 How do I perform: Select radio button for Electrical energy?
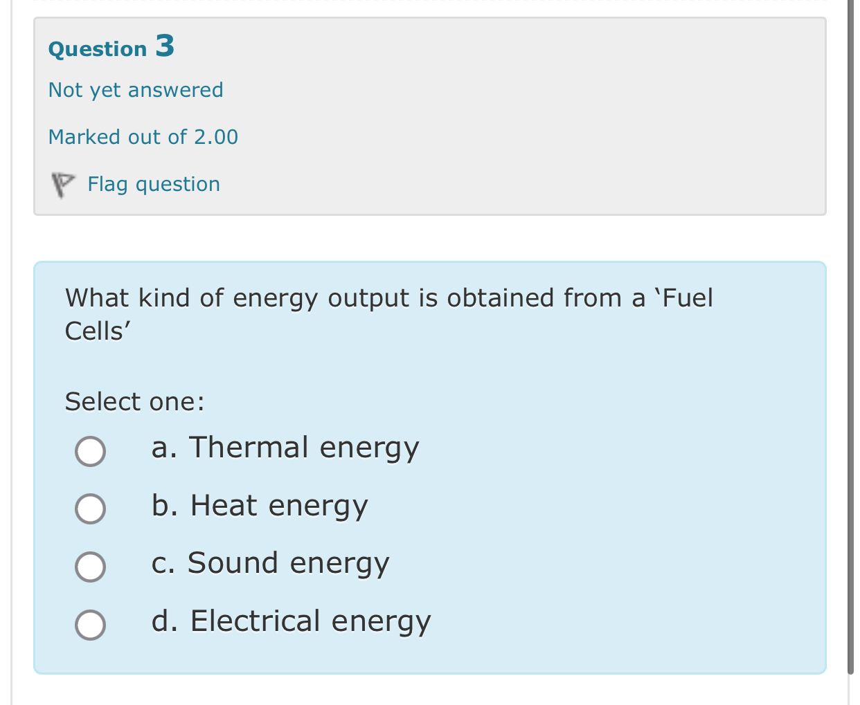pyautogui.click(x=90, y=624)
